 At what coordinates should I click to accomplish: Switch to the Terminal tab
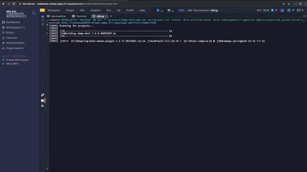pos(79,16)
